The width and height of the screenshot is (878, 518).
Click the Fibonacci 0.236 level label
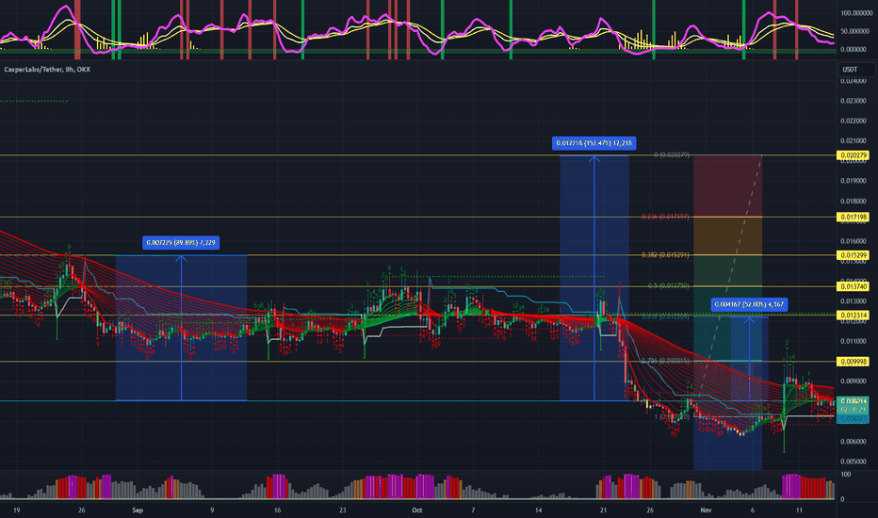pos(666,217)
